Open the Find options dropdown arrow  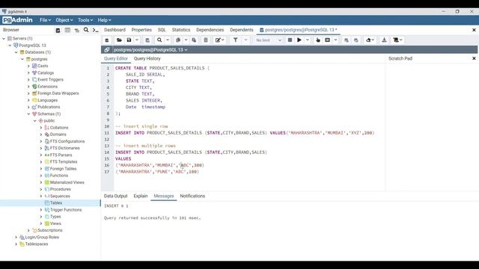(x=168, y=40)
